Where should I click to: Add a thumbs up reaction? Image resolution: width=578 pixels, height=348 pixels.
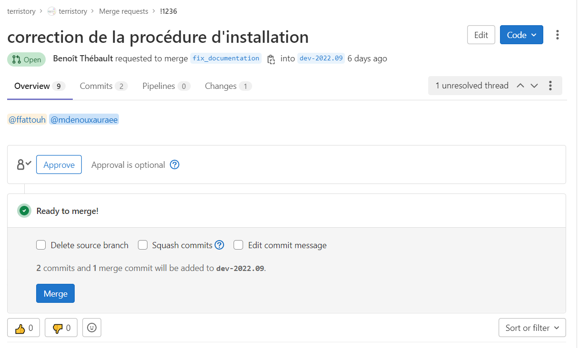point(24,328)
